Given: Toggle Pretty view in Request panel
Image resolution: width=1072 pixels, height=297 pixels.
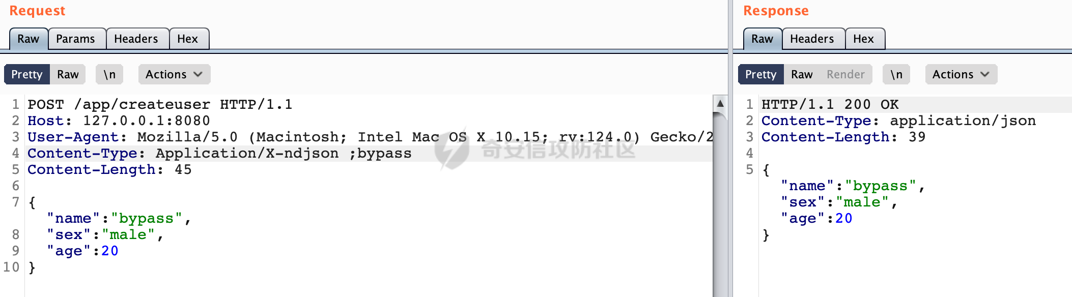Looking at the screenshot, I should 27,74.
